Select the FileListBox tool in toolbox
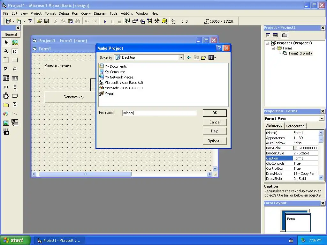Viewport: 327px width, 245px height. pyautogui.click(x=15, y=105)
